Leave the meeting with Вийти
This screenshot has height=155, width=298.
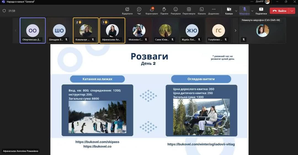tap(280, 11)
